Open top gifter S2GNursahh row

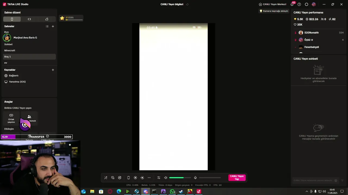coord(319,32)
